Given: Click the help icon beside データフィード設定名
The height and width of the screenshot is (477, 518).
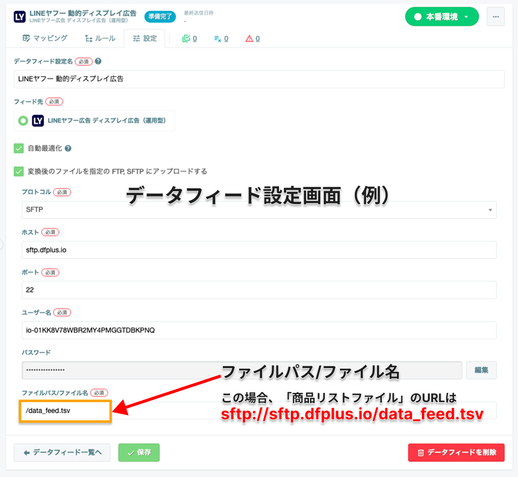Looking at the screenshot, I should (98, 61).
